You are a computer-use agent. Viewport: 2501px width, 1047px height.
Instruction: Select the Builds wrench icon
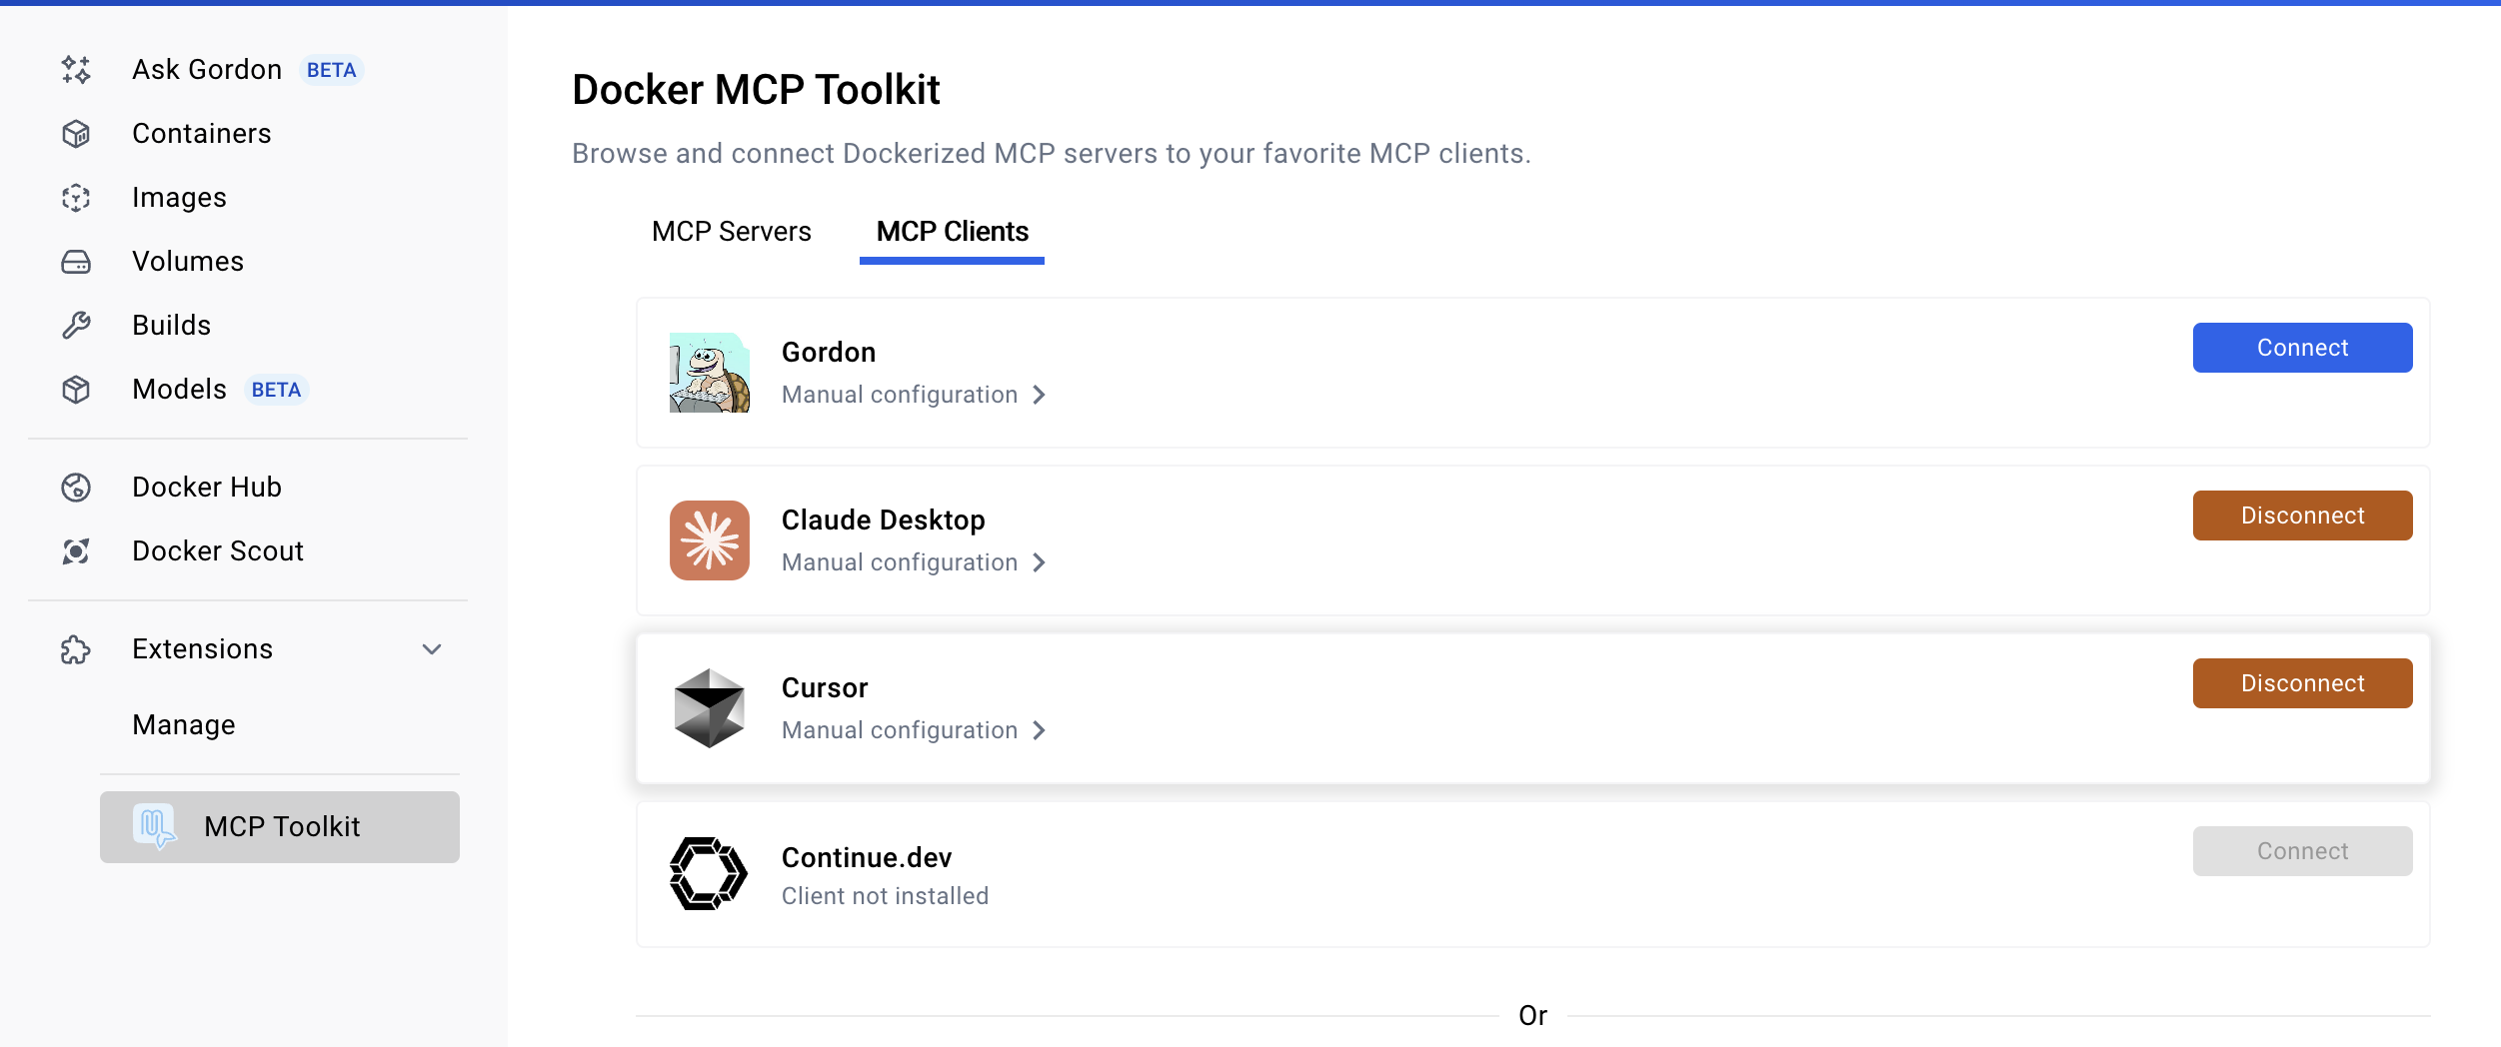pos(76,325)
